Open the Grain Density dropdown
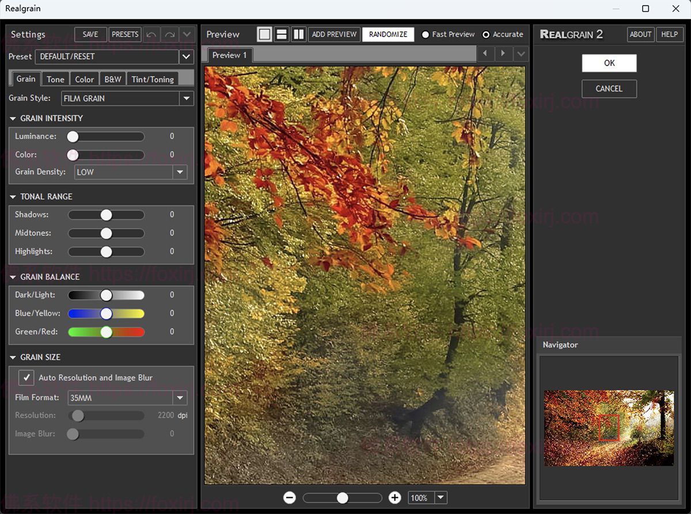The width and height of the screenshot is (691, 514). point(180,172)
